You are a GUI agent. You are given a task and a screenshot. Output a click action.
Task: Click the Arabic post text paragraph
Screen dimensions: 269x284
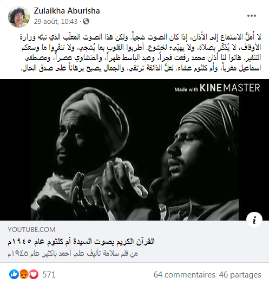[x=141, y=53]
